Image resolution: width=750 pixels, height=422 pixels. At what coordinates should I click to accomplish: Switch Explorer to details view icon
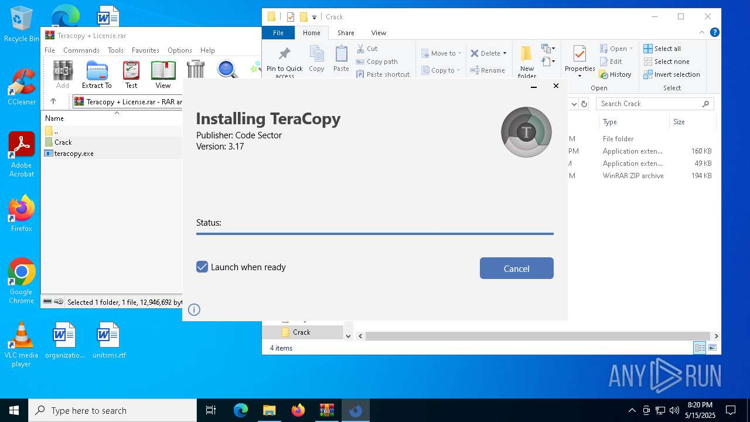(x=700, y=348)
